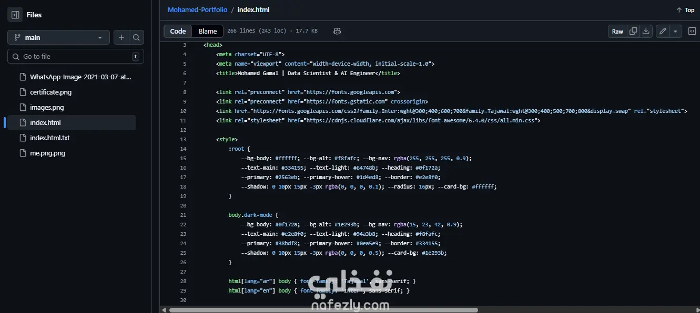This screenshot has height=313, width=700.
Task: Open the file search magnifier icon
Action: point(136,37)
